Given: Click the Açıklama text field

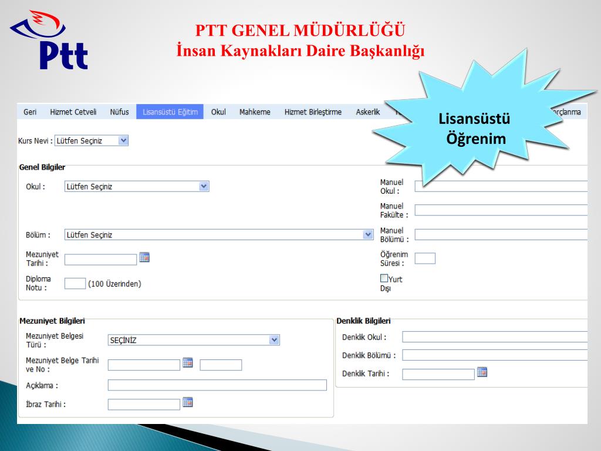Looking at the screenshot, I should pyautogui.click(x=217, y=385).
